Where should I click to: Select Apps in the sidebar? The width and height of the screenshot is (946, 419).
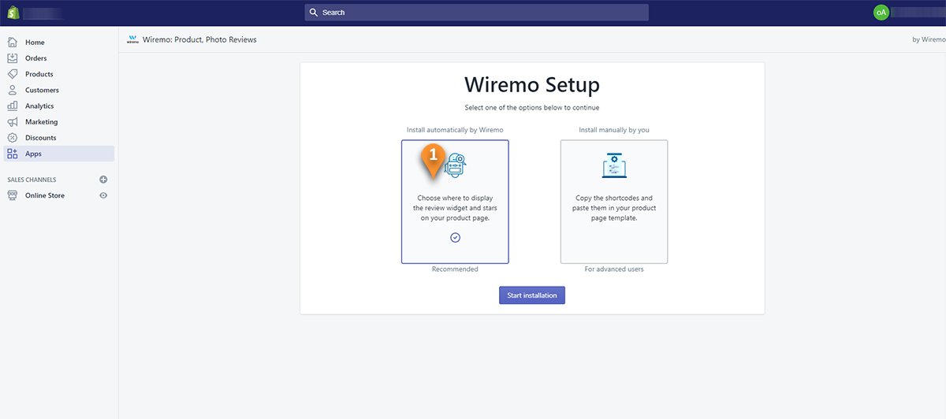(59, 154)
